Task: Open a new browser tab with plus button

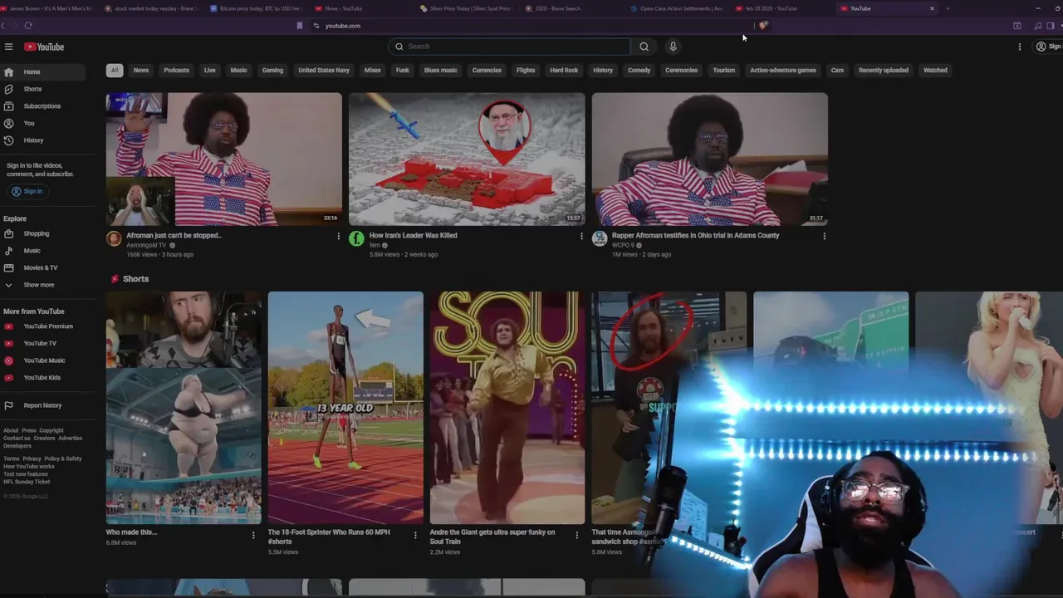Action: pyautogui.click(x=948, y=8)
